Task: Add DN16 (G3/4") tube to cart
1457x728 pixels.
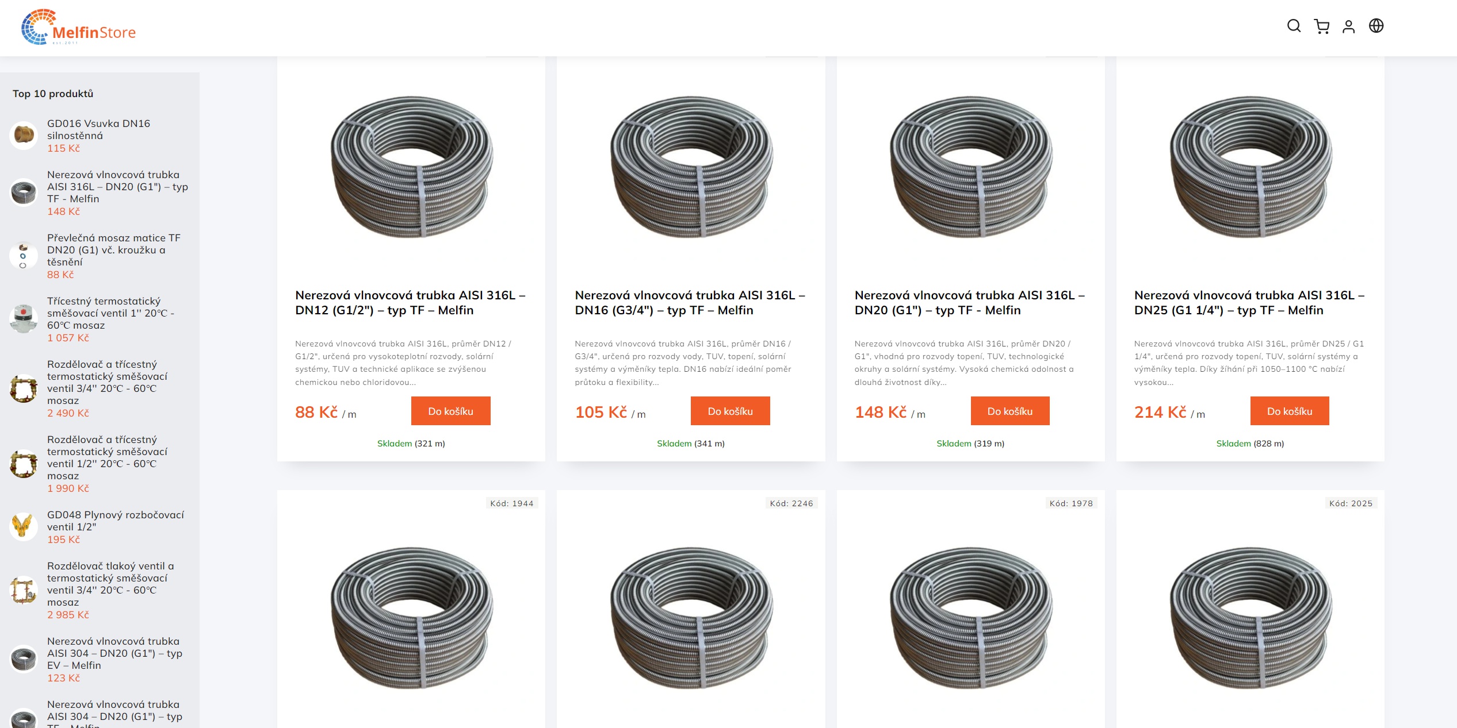Action: click(730, 411)
